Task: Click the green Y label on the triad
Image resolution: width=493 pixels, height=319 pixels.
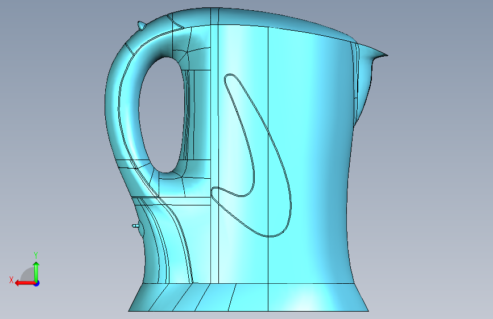Action: (x=36, y=255)
